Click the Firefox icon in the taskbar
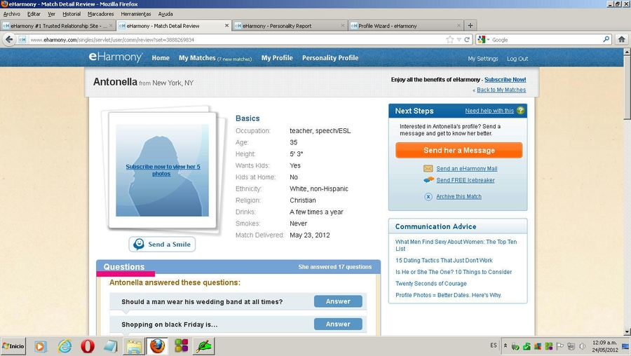The width and height of the screenshot is (631, 356). (157, 346)
